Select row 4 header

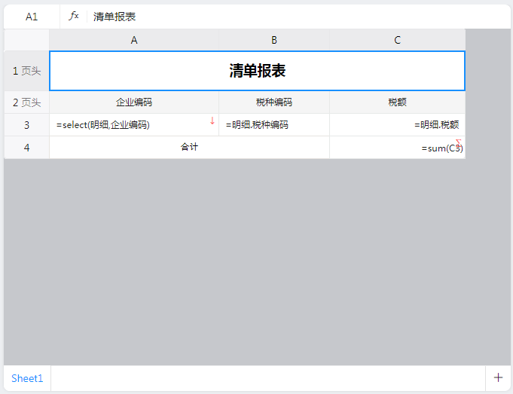point(26,148)
